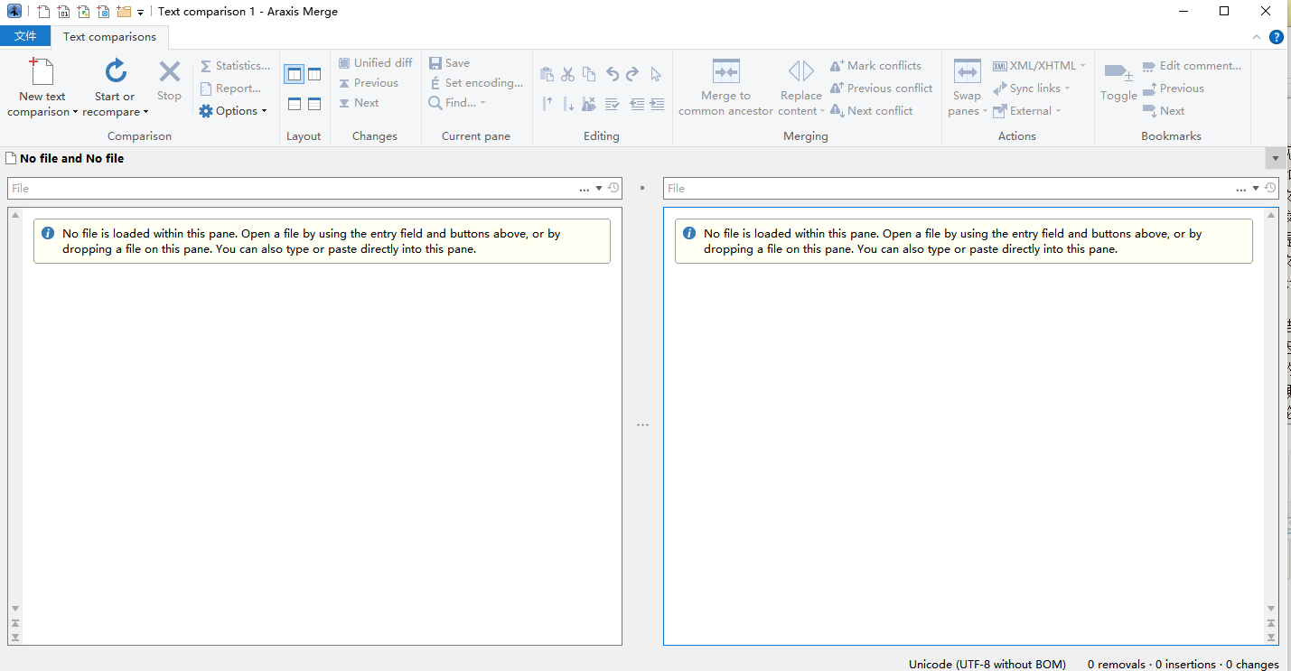Click right pane scrollbar up arrow

1271,215
